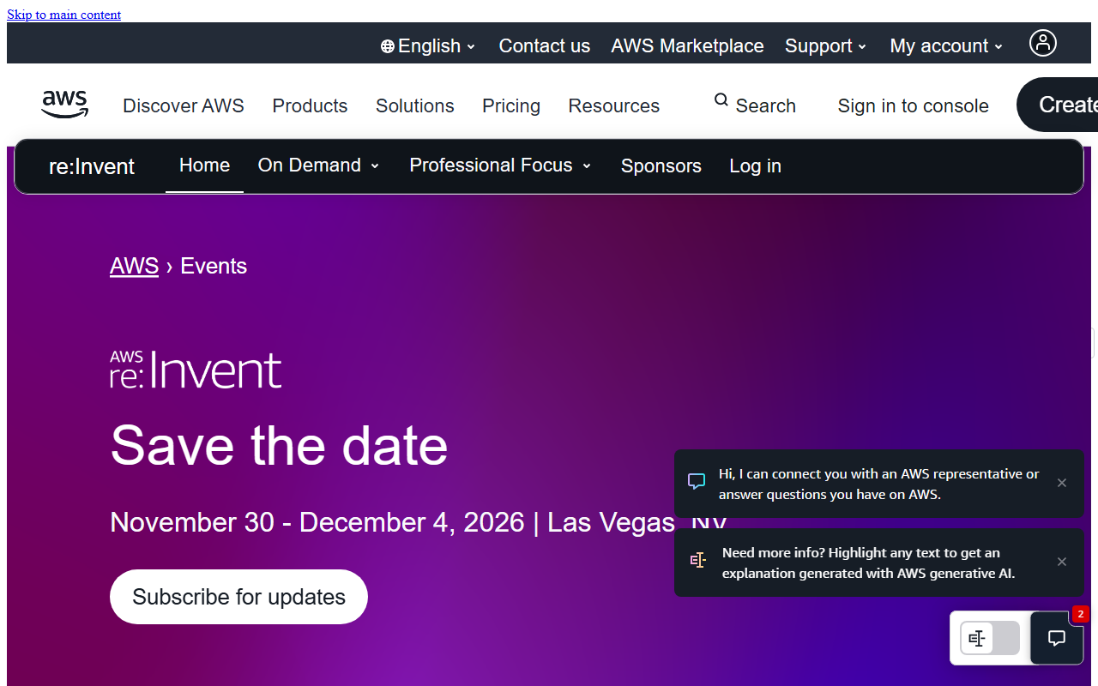
Task: Click the AWS smile logo
Action: tap(65, 105)
